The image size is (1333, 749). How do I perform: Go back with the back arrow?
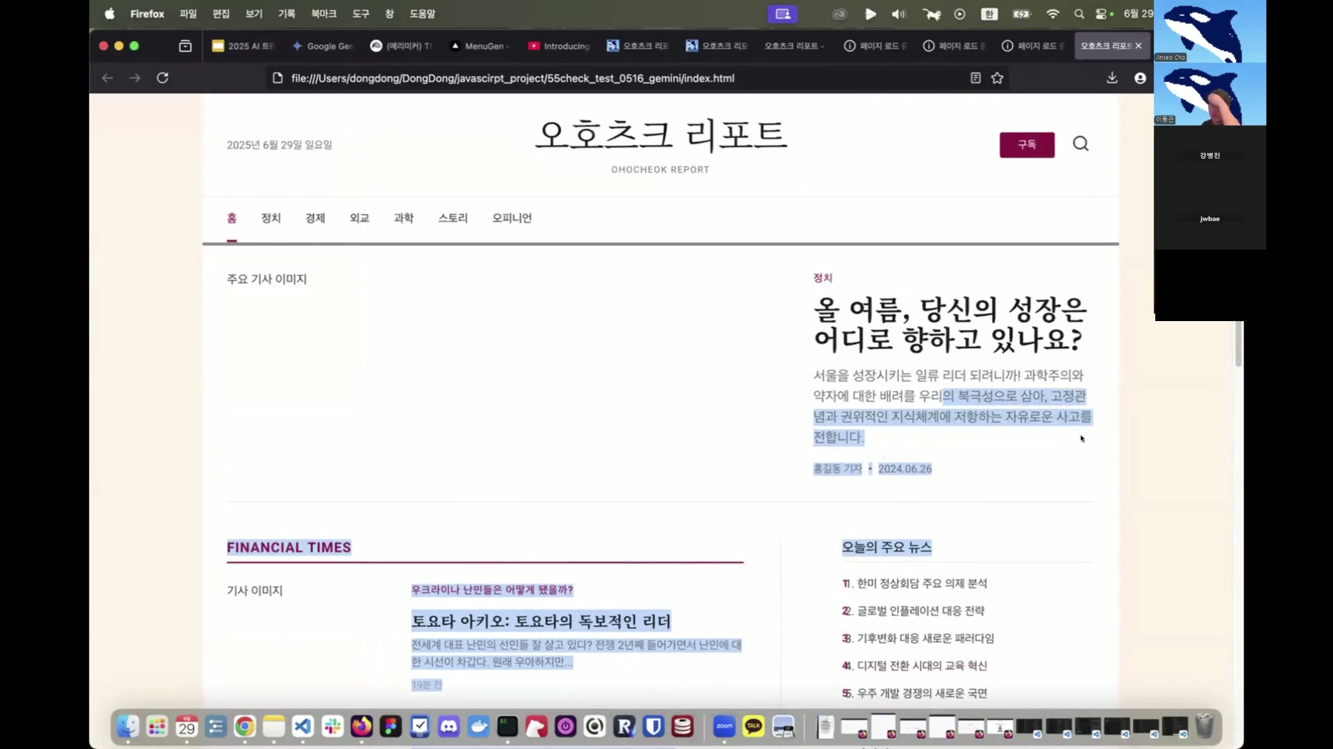tap(108, 78)
